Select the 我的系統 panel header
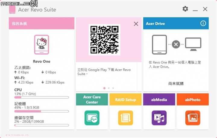 tap(42, 23)
